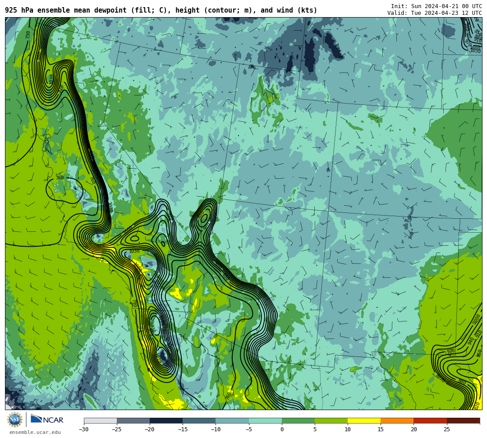The width and height of the screenshot is (487, 438).
Task: Click the colorbar tick label 5
Action: coord(315,429)
